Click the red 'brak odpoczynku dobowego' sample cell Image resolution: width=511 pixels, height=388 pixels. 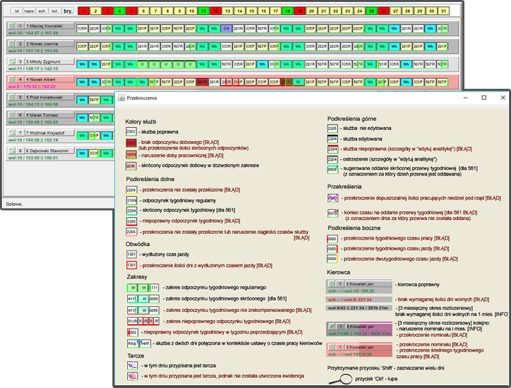coord(131,143)
